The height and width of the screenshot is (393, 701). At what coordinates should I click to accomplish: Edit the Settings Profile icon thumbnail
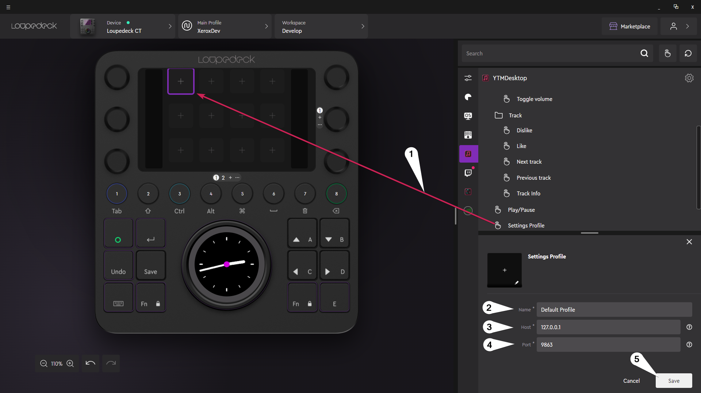tap(505, 270)
